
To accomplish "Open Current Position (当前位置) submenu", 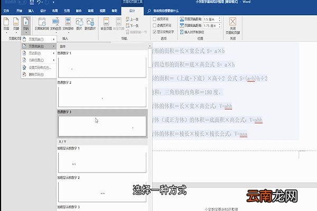I will click(39, 60).
